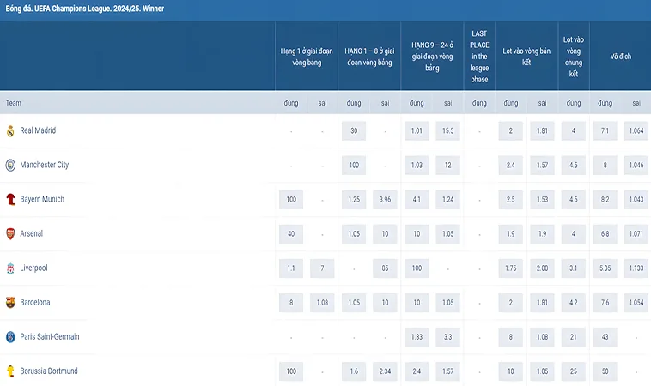
Task: Open the Manchester City team name
Action: (45, 165)
